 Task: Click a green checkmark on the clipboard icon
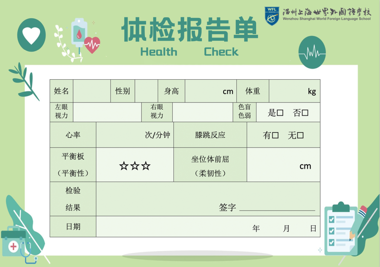tap(331, 219)
